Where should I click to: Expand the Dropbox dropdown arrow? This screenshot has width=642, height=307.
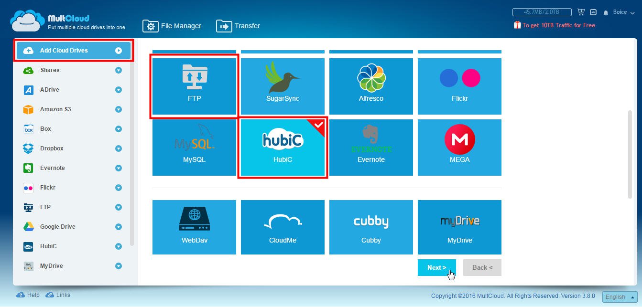(119, 148)
